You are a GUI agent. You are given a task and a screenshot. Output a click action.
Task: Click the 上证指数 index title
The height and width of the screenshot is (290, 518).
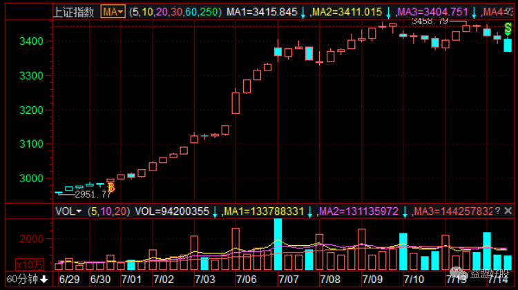click(75, 12)
